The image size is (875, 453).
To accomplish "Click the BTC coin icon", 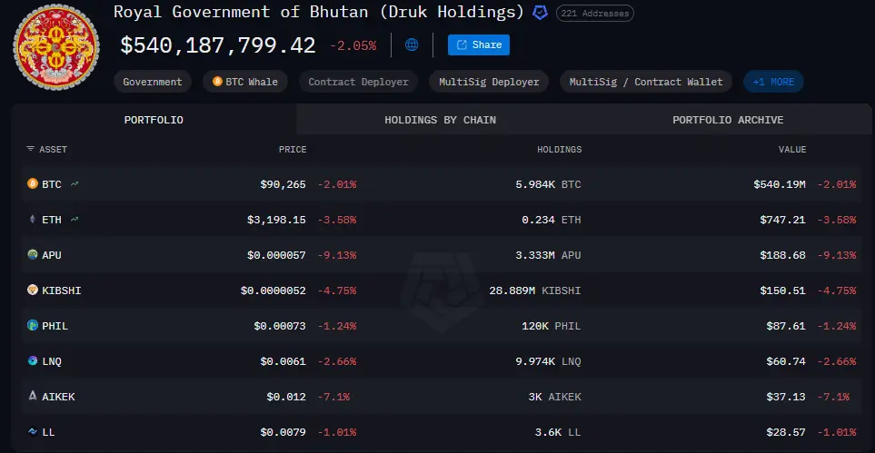I will (33, 184).
